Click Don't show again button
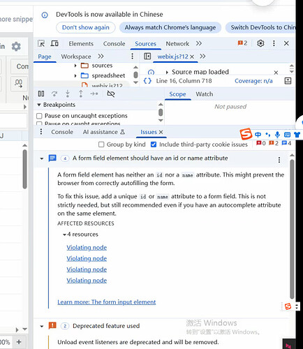The width and height of the screenshot is (303, 349). 86,27
